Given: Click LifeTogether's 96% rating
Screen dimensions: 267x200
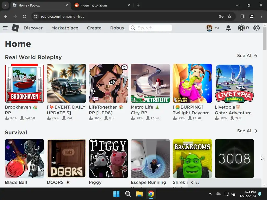Looking at the screenshot, I should coord(95,118).
